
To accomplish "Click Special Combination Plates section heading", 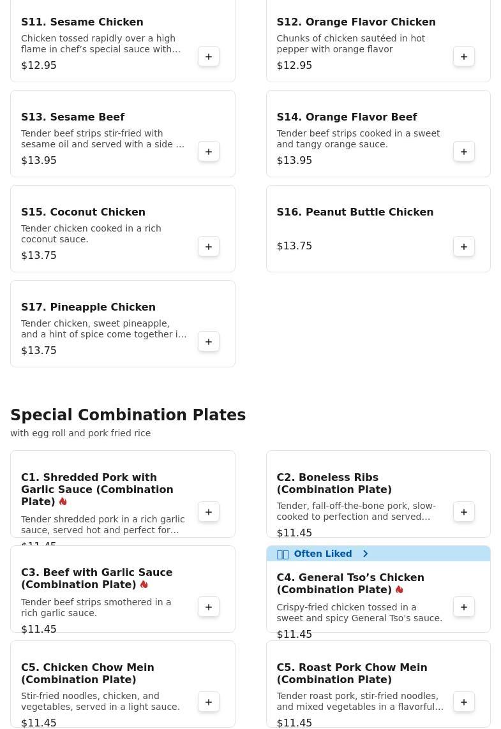I will pyautogui.click(x=128, y=415).
